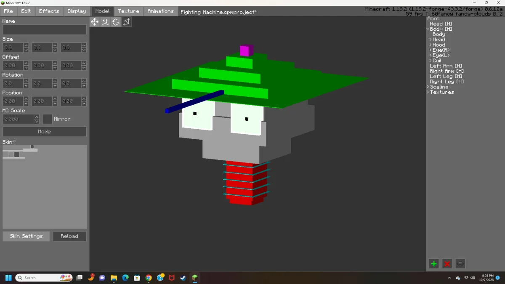Select the position axis gizmo tool

pos(126,22)
